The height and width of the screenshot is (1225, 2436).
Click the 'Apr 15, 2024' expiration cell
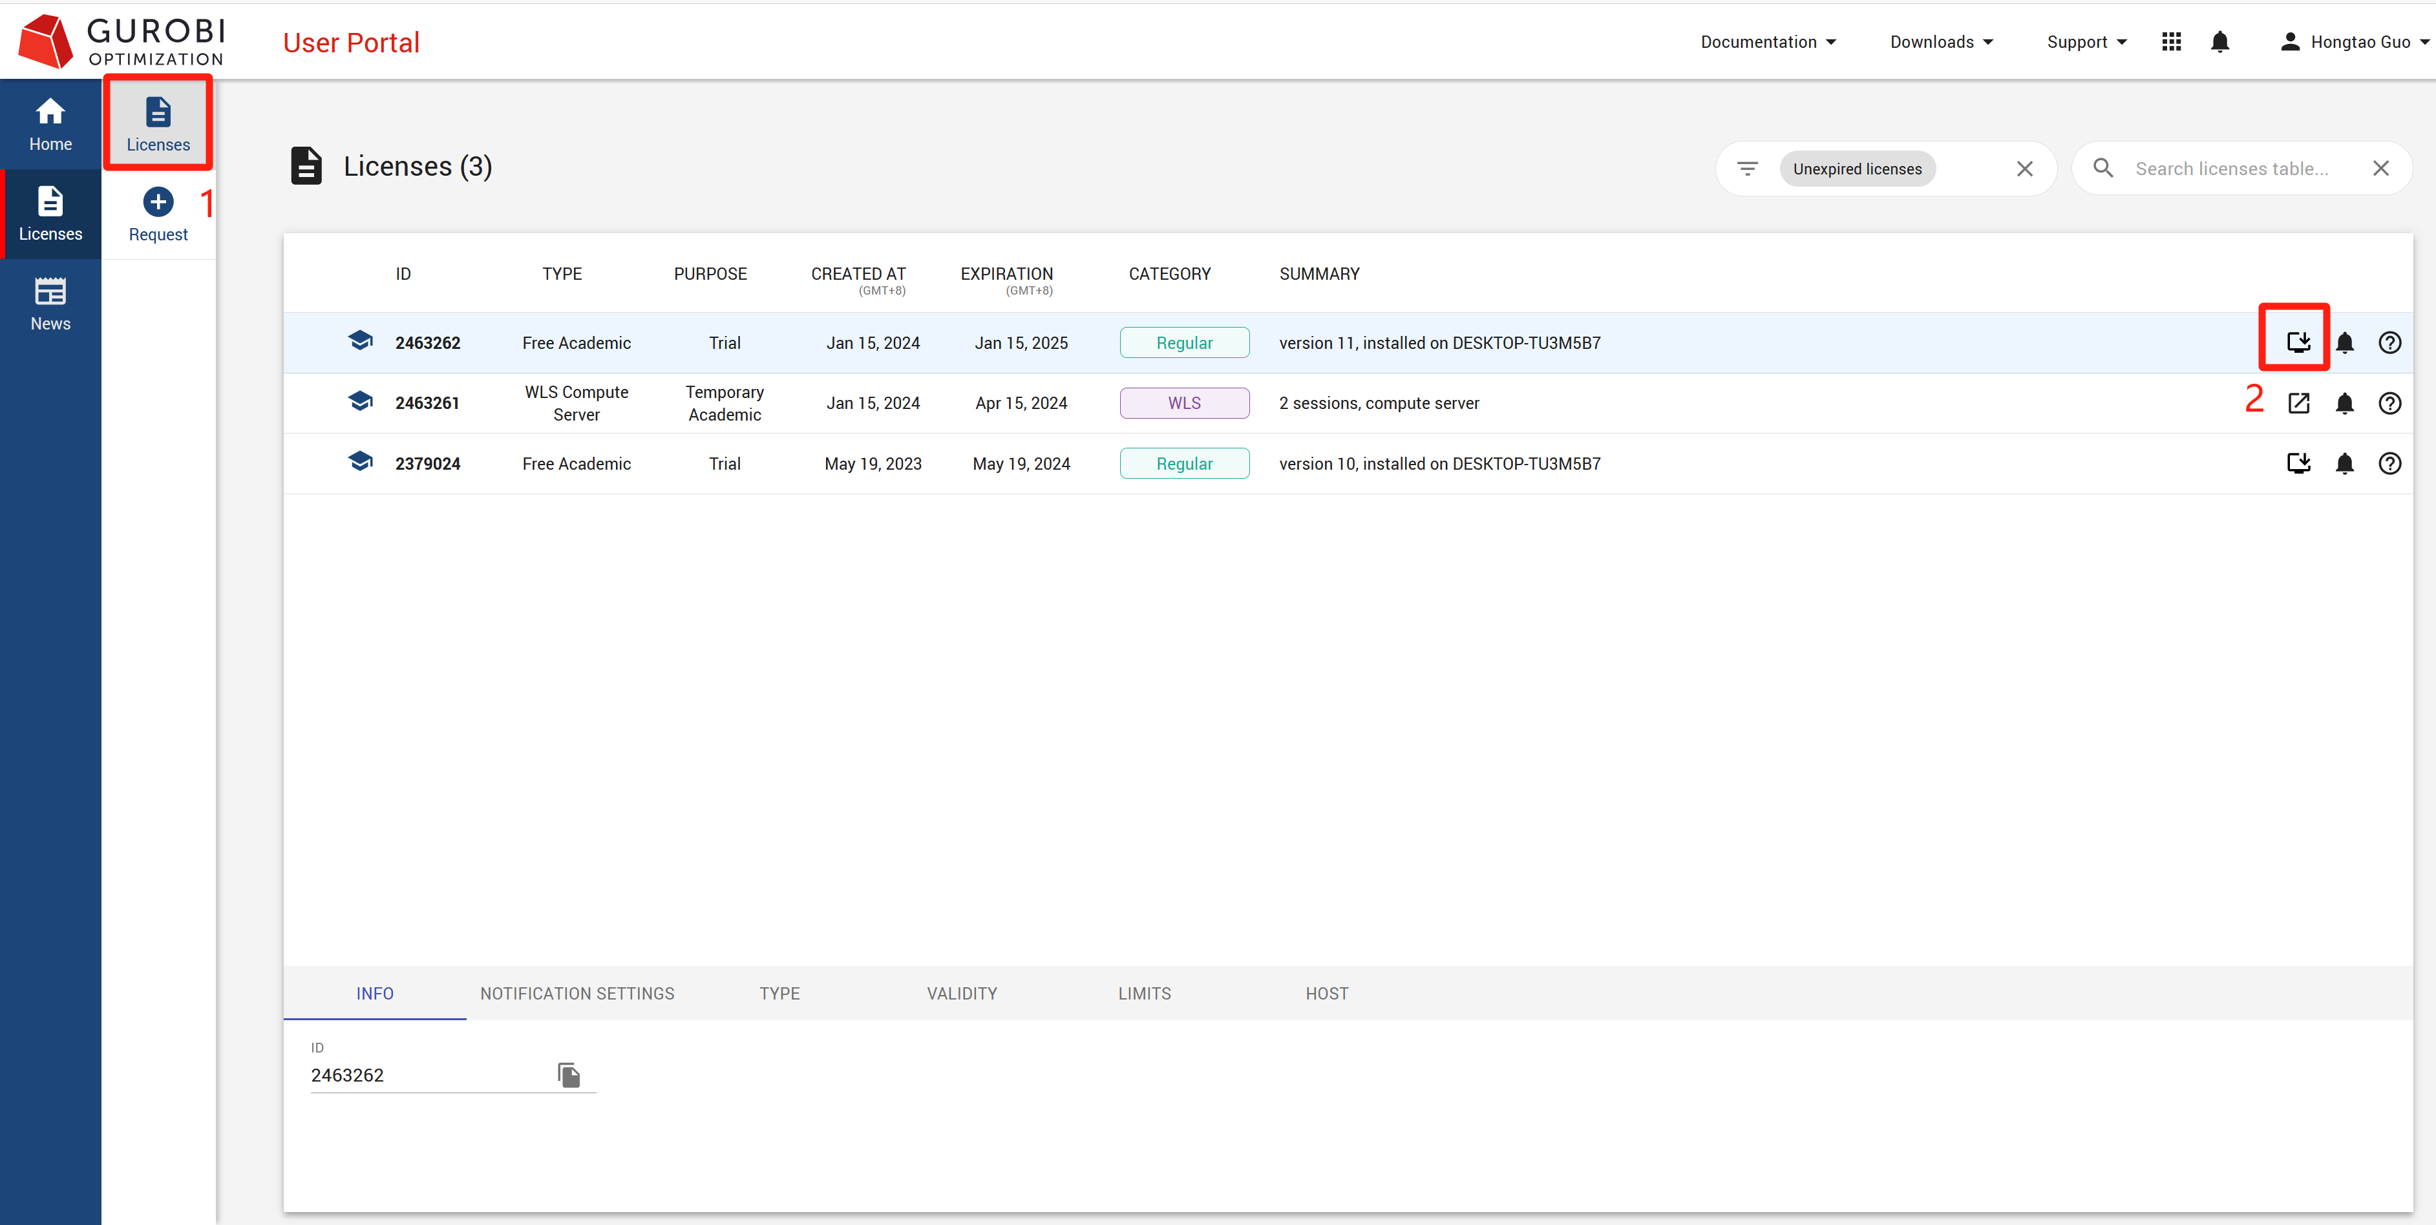coord(1021,403)
